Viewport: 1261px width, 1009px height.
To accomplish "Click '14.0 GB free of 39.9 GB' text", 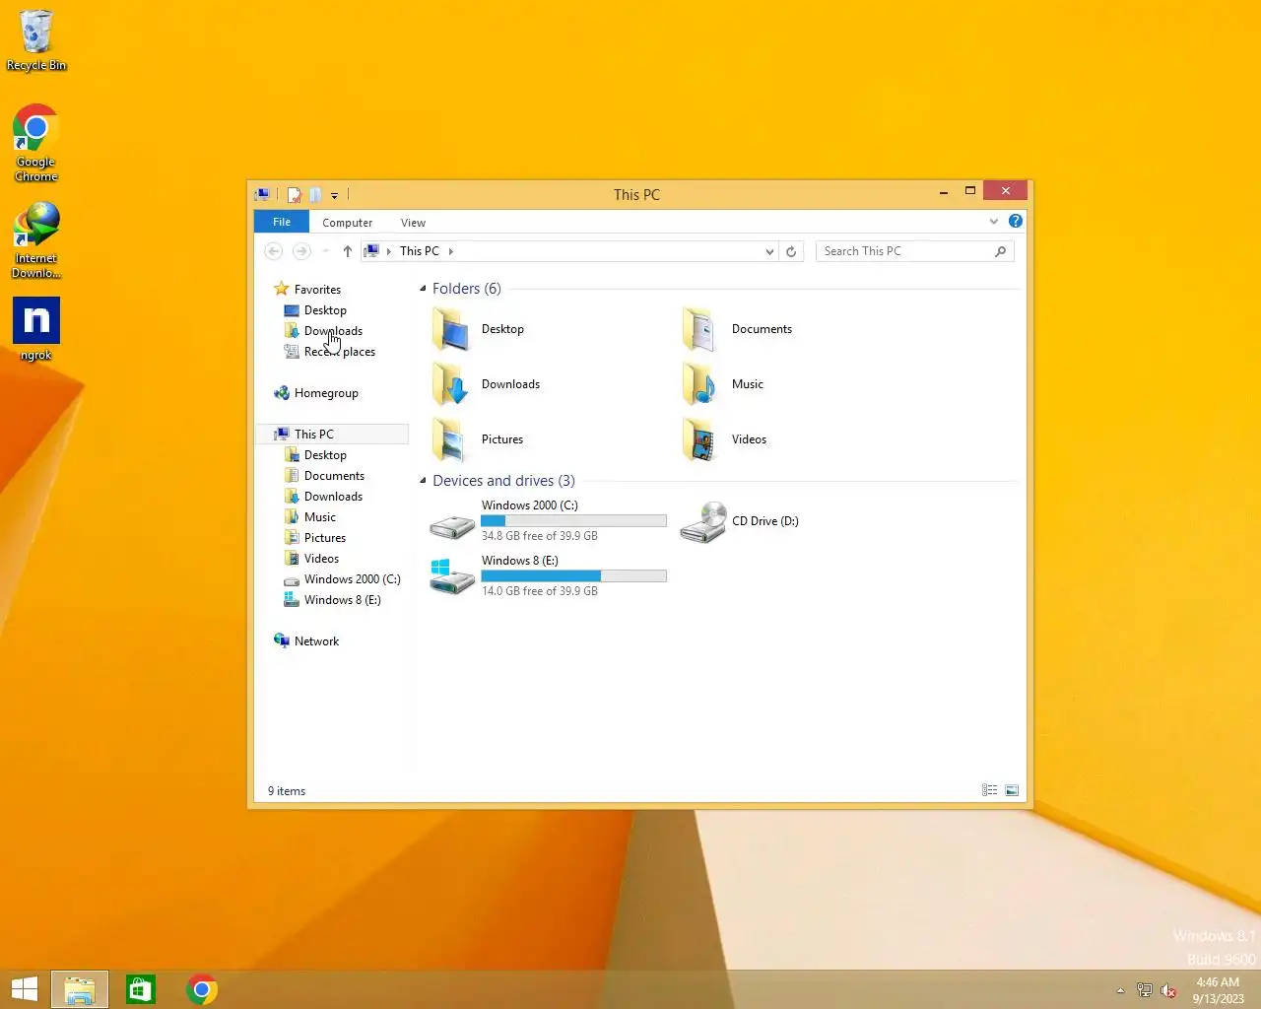I will pyautogui.click(x=540, y=591).
